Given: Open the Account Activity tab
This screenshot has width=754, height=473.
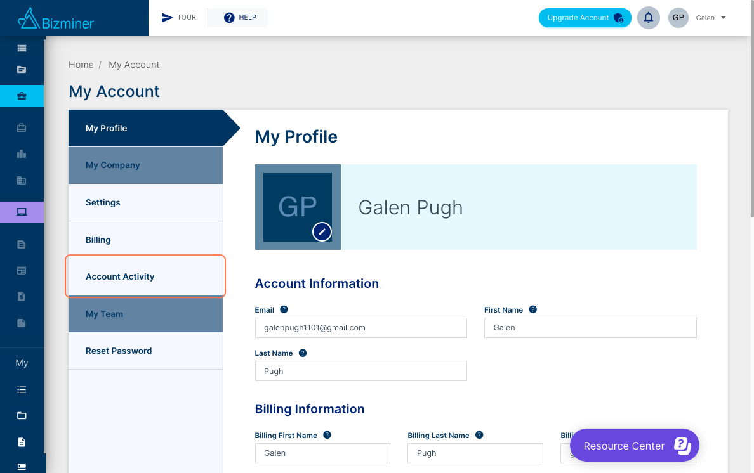Looking at the screenshot, I should 146,276.
